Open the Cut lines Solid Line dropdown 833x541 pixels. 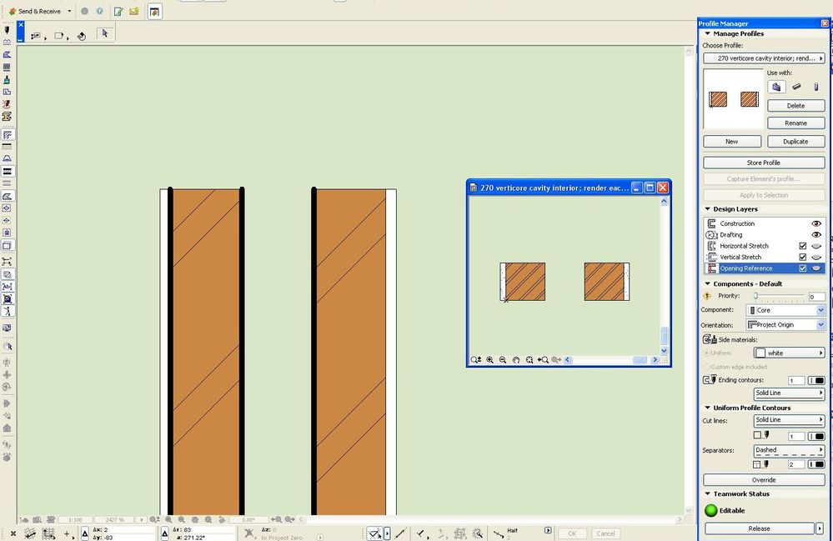click(x=789, y=420)
